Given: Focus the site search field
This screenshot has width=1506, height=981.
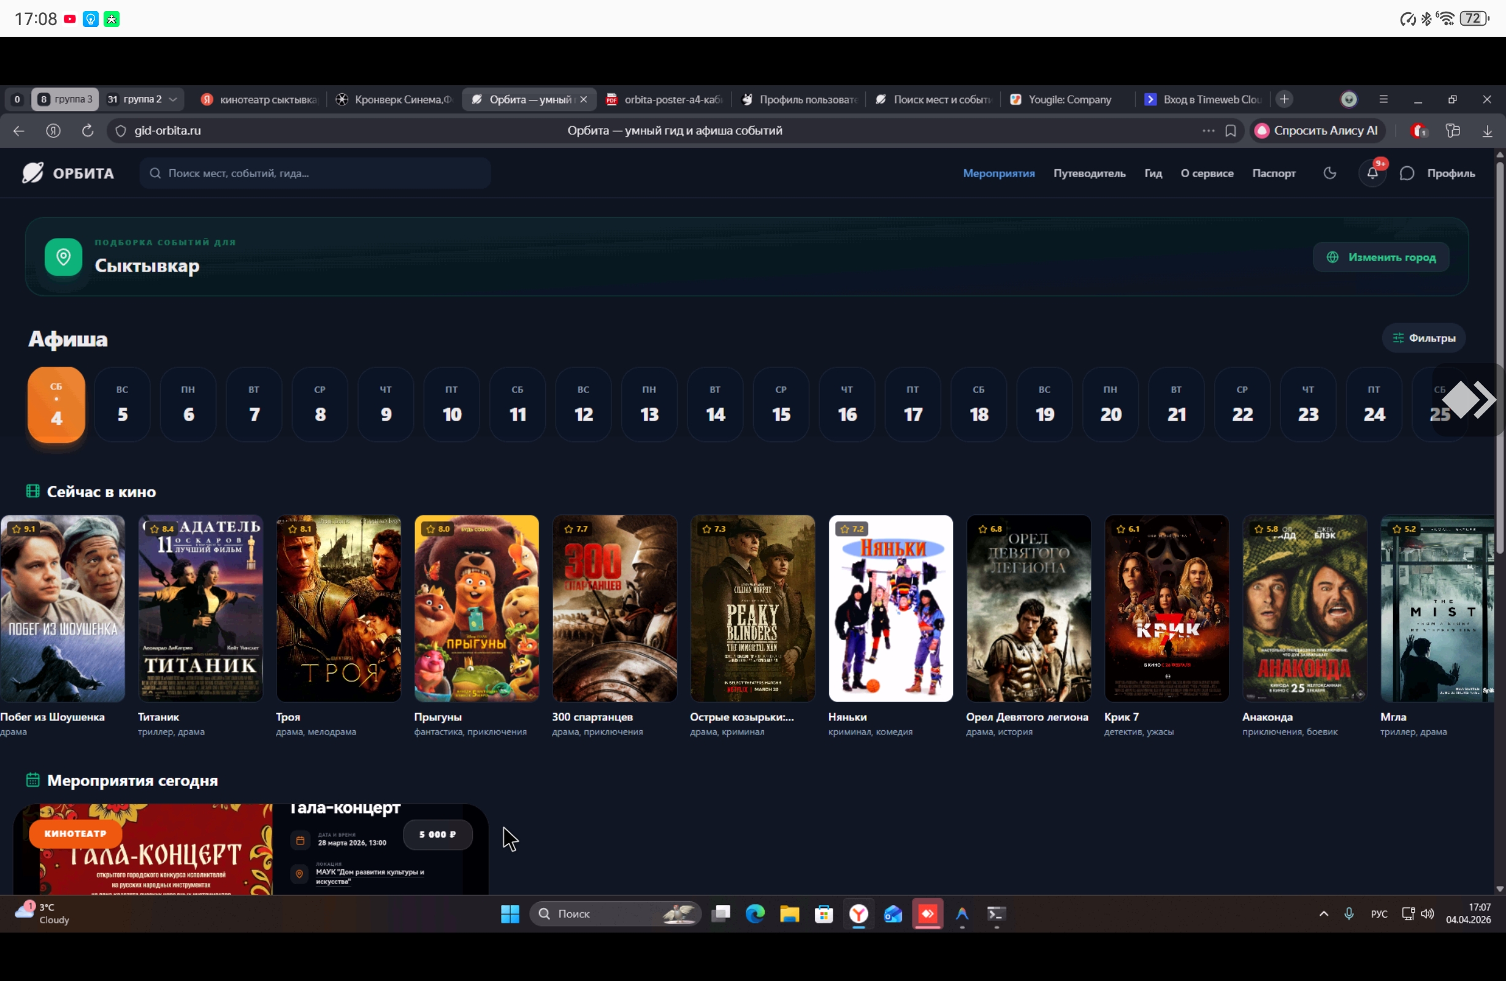Looking at the screenshot, I should tap(315, 173).
